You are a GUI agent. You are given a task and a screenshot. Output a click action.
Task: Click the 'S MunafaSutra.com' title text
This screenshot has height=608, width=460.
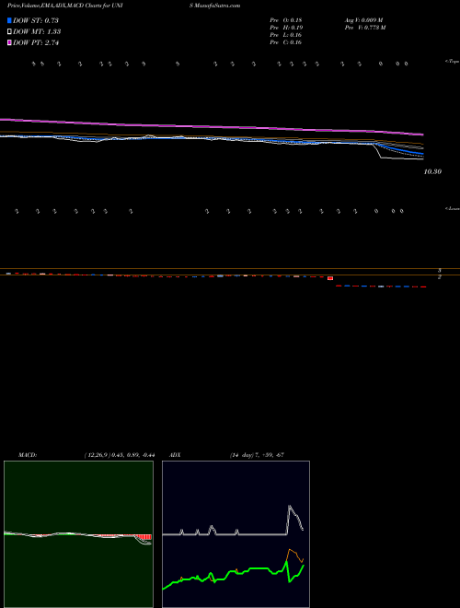point(215,6)
